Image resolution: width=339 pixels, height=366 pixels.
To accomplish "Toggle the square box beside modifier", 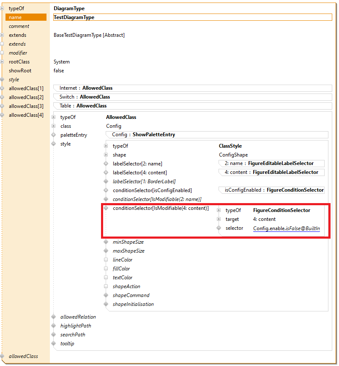I will [x=2, y=53].
